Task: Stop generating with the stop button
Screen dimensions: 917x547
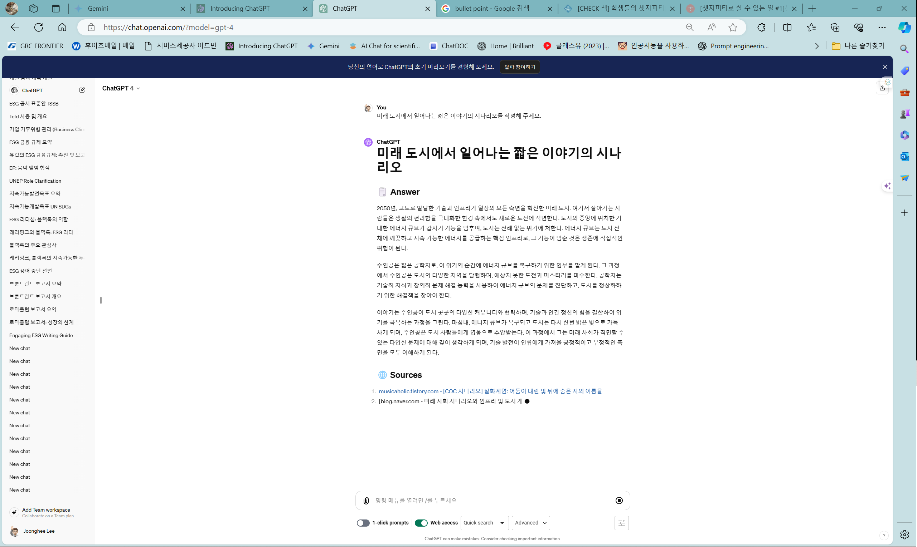Action: (x=619, y=501)
